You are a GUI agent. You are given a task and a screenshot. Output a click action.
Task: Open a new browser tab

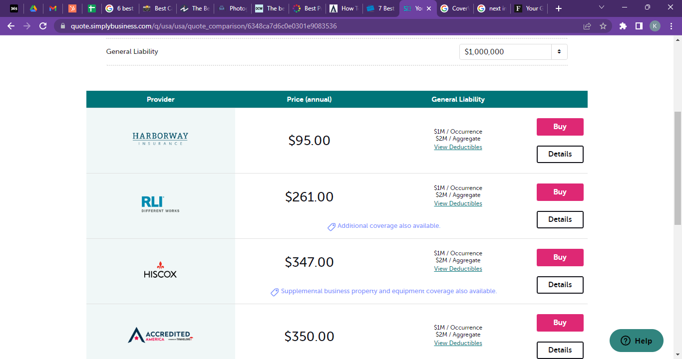point(559,8)
